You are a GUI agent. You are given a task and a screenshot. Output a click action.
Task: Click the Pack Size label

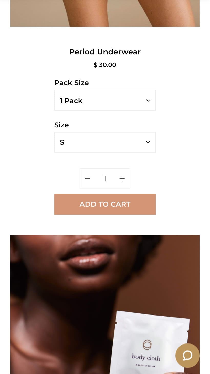[x=71, y=83]
